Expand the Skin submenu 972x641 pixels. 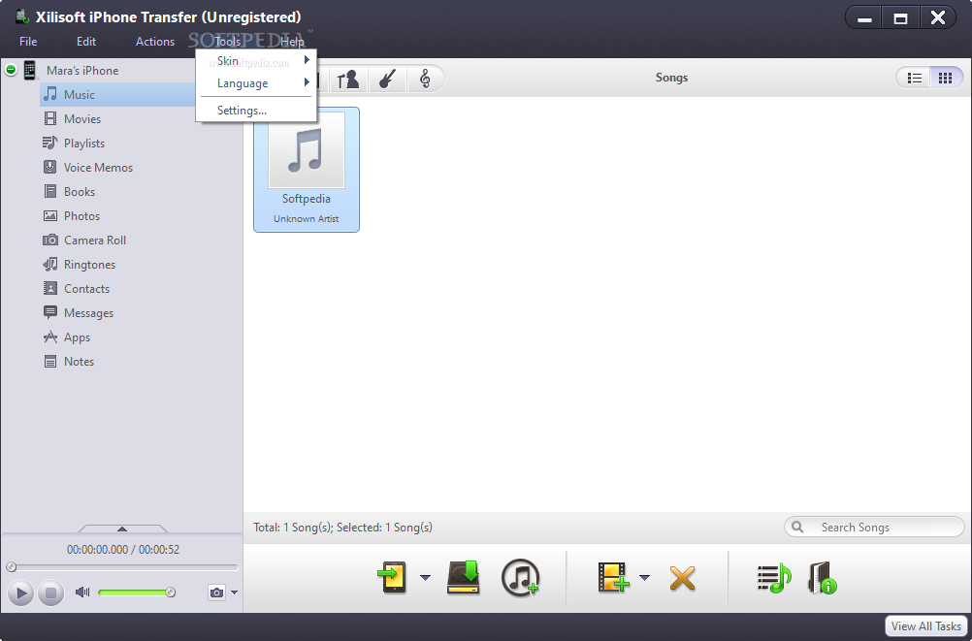(256, 60)
